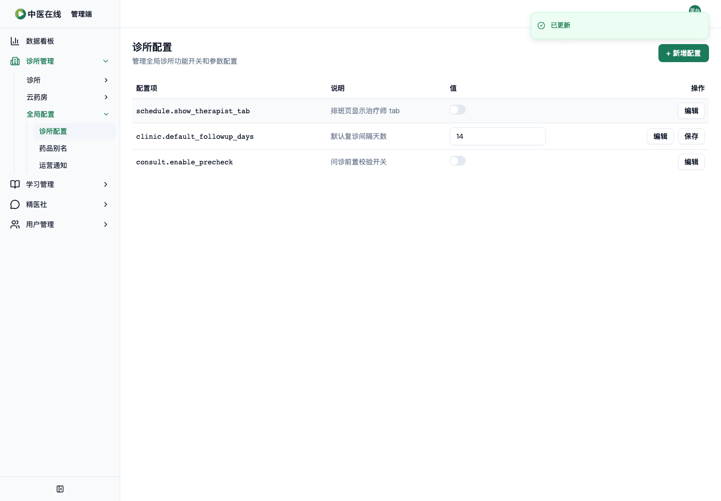Screen dimensions: 721x501
Task: Select 诊所 submenu entry
Action: [x=68, y=80]
